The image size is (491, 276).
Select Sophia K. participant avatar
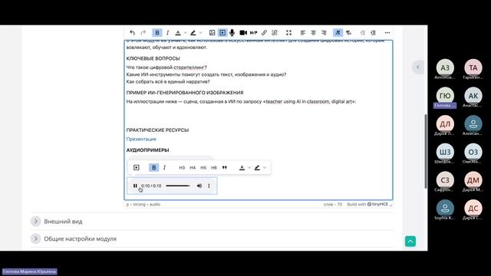tap(445, 208)
